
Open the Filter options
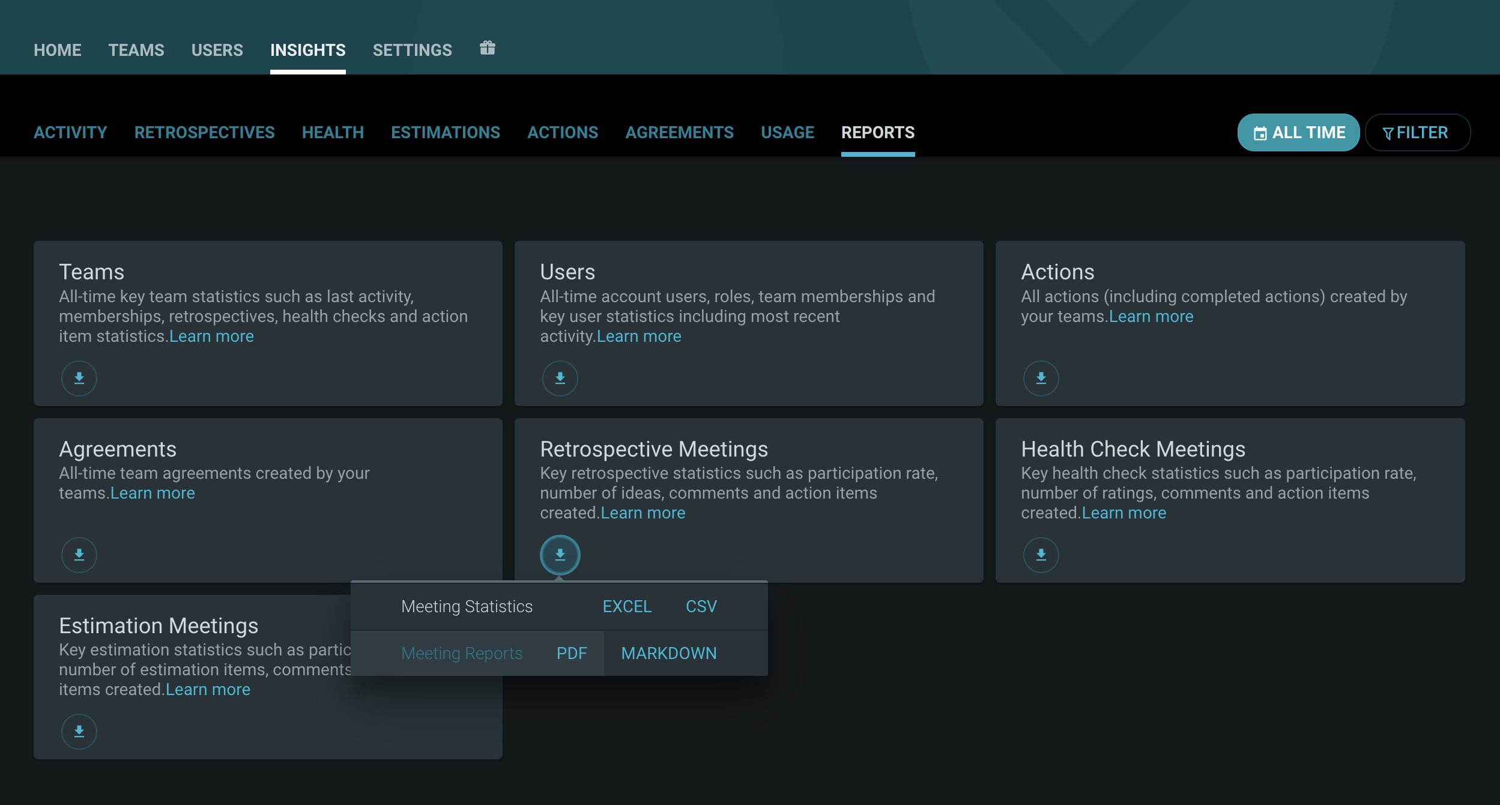(1417, 133)
